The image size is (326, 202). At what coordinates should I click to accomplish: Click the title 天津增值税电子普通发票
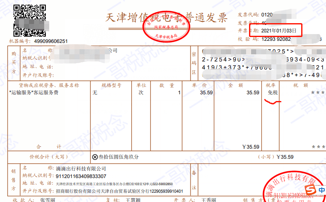(x=165, y=18)
